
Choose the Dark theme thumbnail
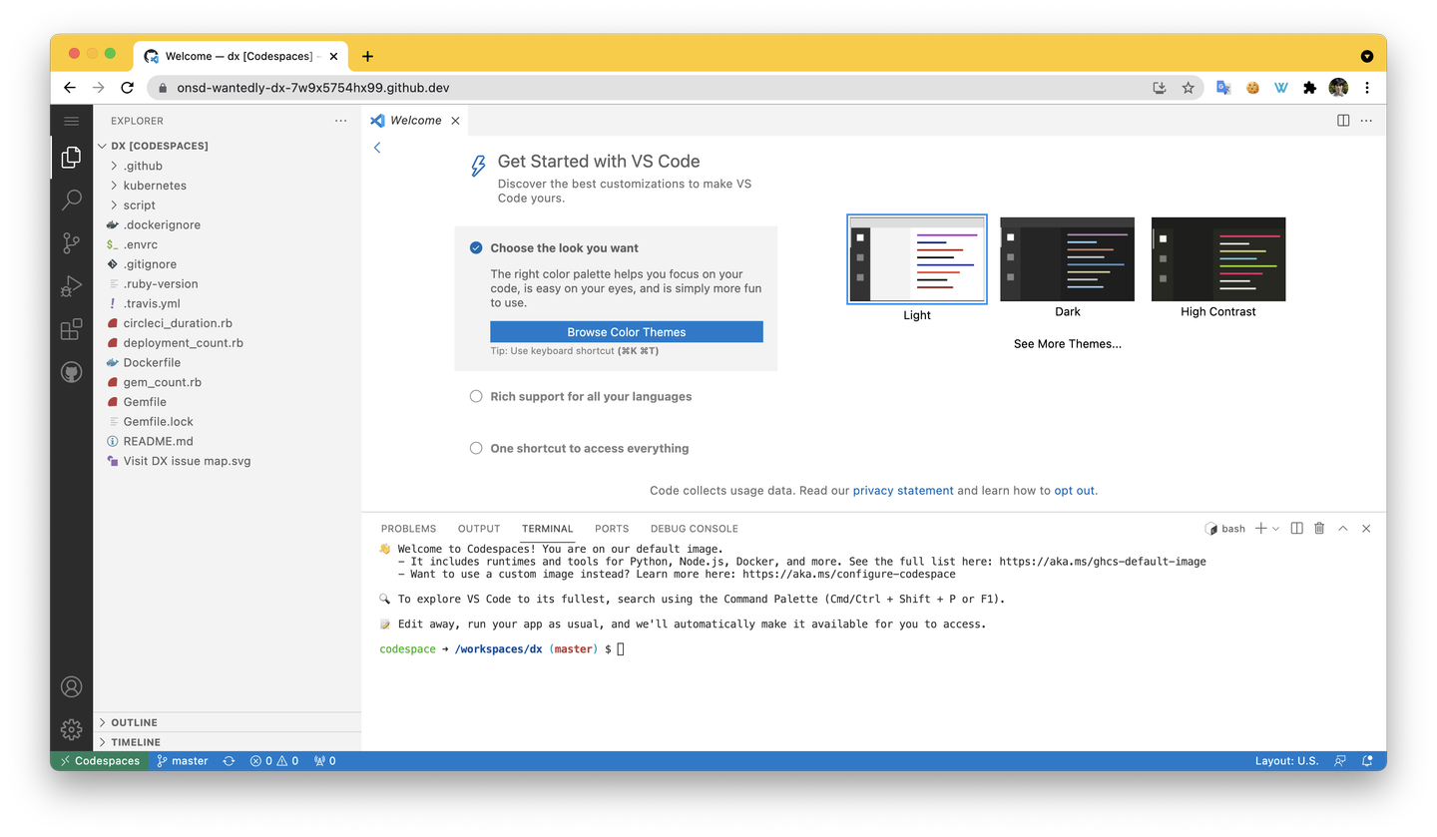pyautogui.click(x=1068, y=259)
